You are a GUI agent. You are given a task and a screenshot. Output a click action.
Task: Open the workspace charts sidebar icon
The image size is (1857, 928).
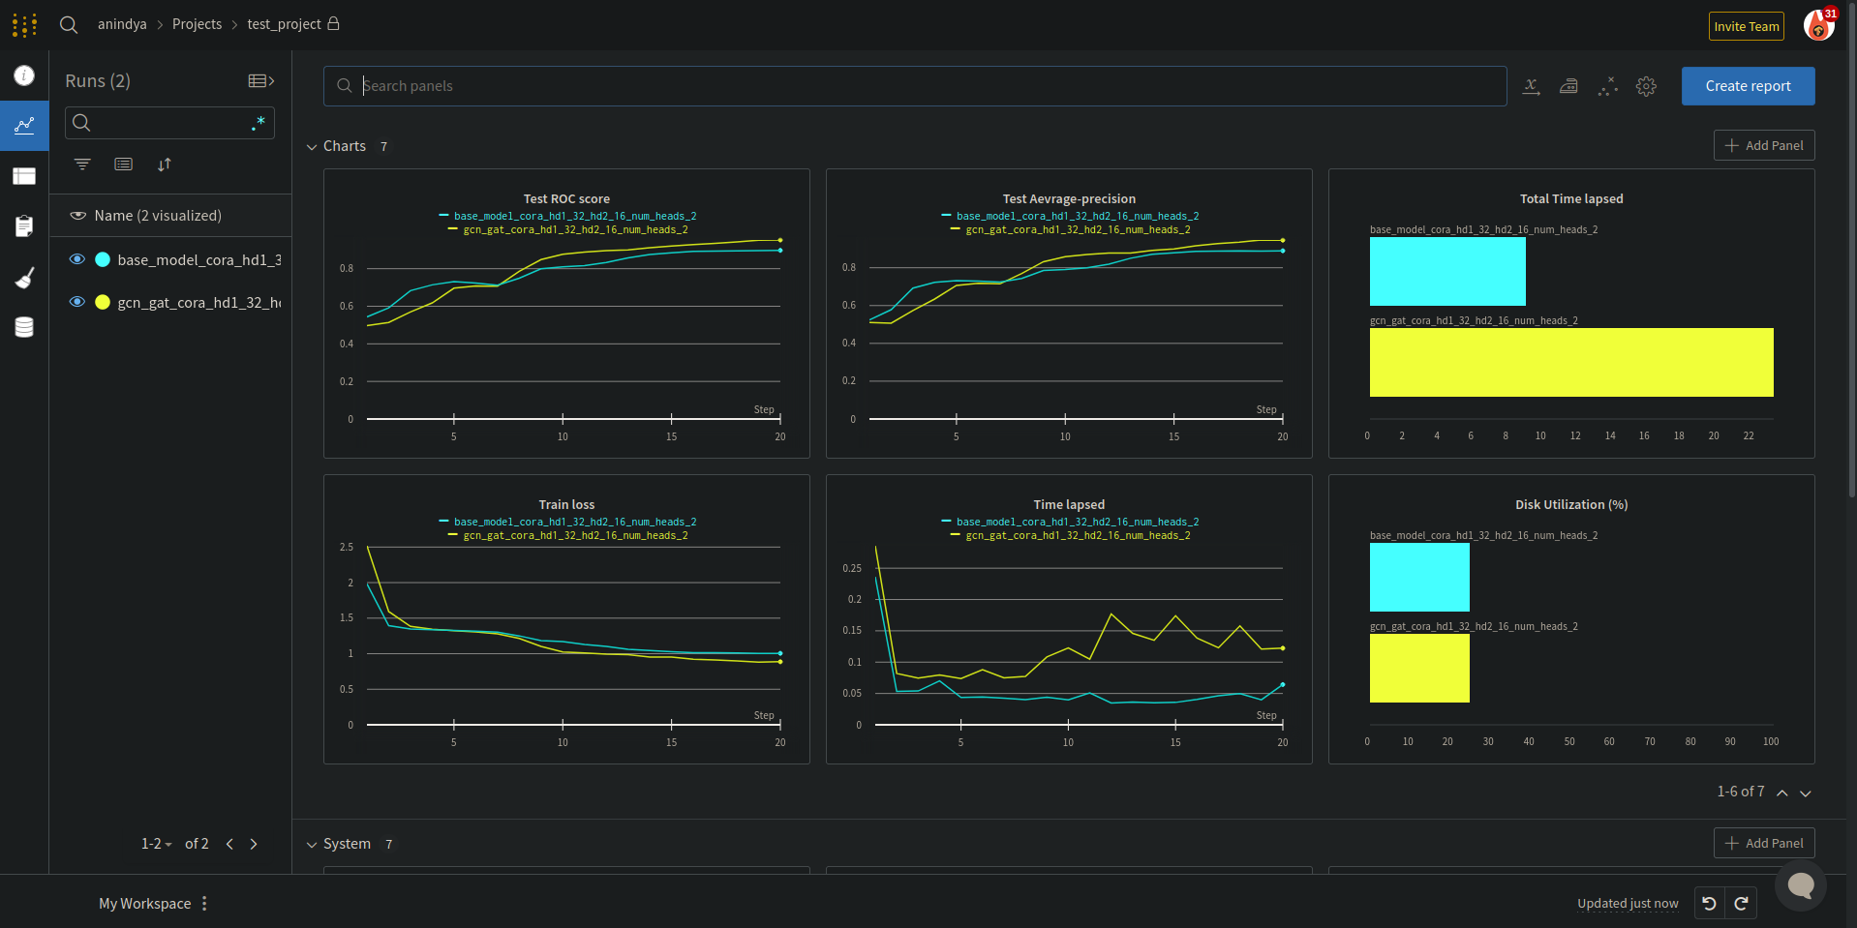click(x=24, y=125)
